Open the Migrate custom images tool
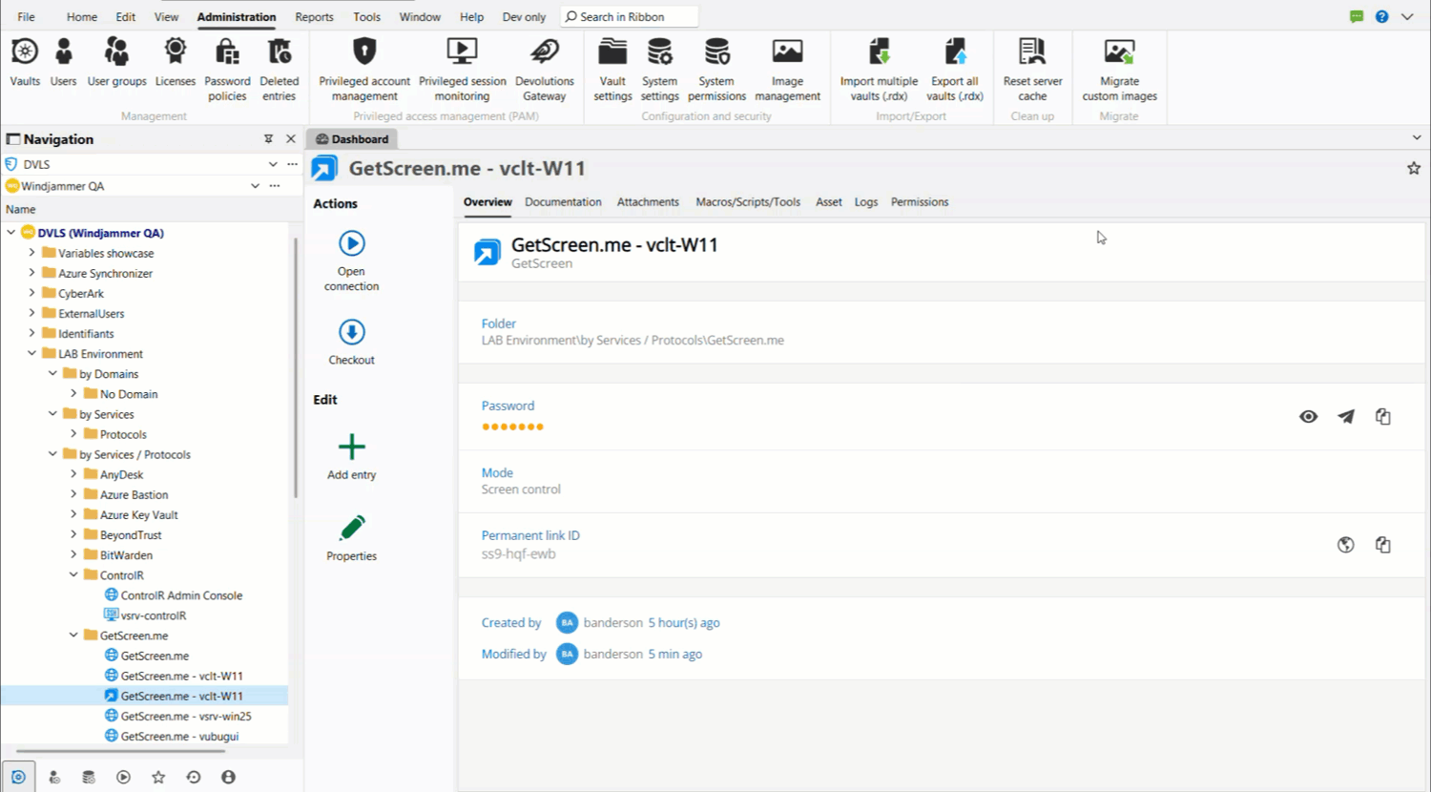The height and width of the screenshot is (792, 1431). coord(1119,67)
